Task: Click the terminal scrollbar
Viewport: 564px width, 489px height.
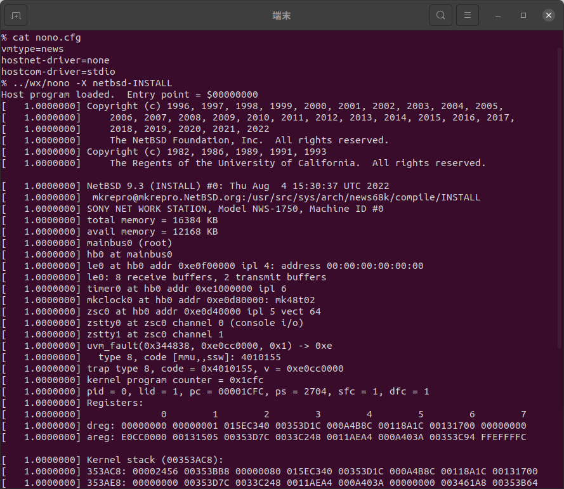Action: click(x=561, y=198)
